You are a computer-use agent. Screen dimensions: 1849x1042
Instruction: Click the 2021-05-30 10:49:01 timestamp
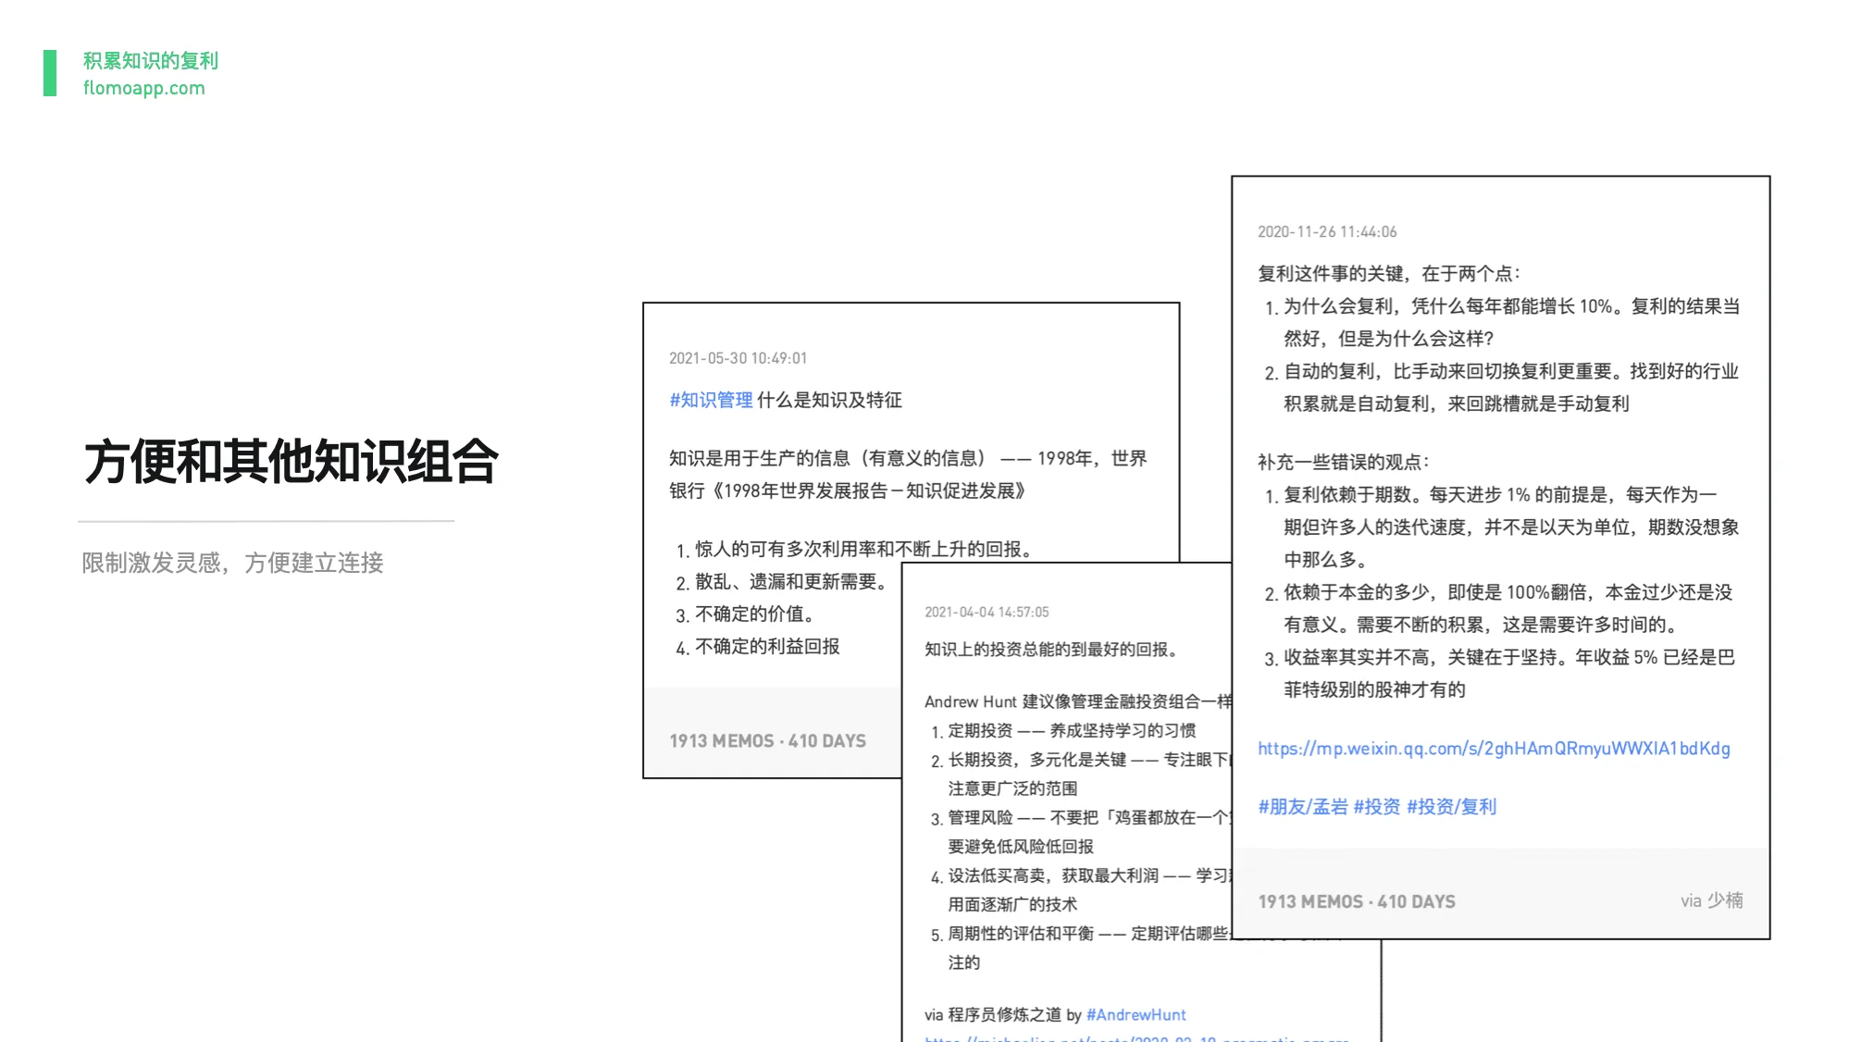point(738,358)
